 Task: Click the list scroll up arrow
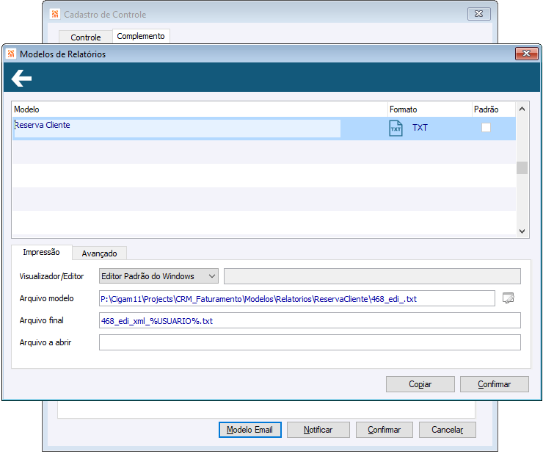click(522, 109)
